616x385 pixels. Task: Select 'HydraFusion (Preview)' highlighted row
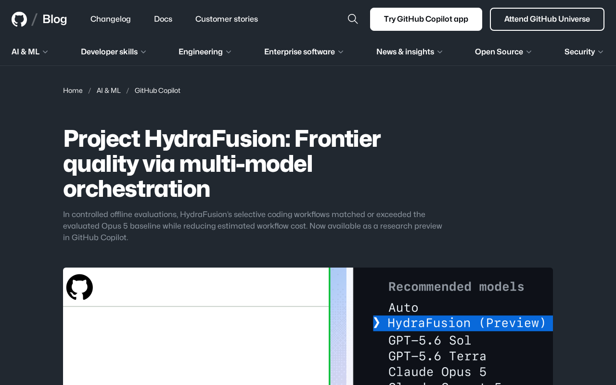click(463, 323)
